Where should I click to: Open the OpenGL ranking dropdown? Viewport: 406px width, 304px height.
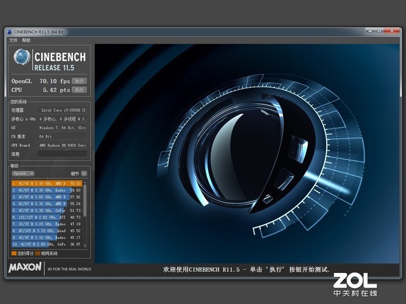click(x=23, y=174)
